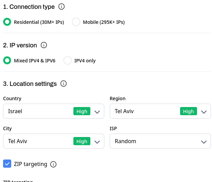Select Residential (30M+ IPs) radio option

click(x=7, y=22)
